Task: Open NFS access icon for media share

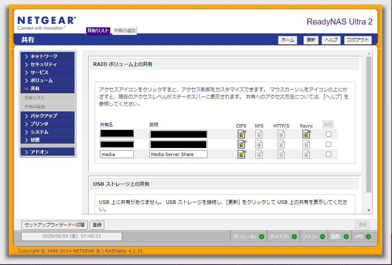Action: (x=259, y=154)
